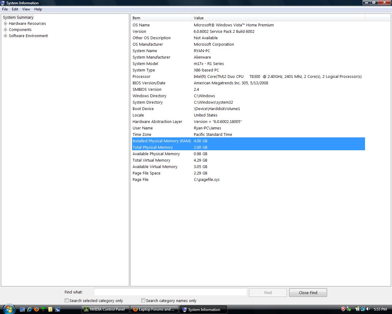
Task: Select System Summary in the tree
Action: [x=18, y=17]
